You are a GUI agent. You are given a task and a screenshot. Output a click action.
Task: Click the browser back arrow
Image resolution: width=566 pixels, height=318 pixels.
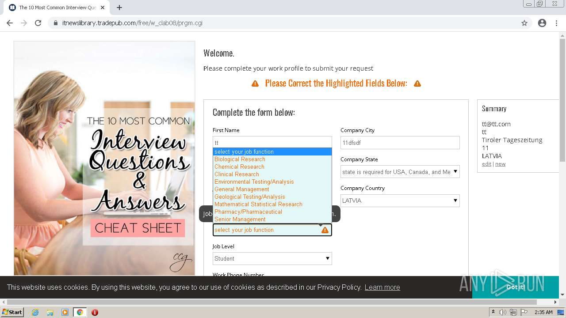(10, 23)
